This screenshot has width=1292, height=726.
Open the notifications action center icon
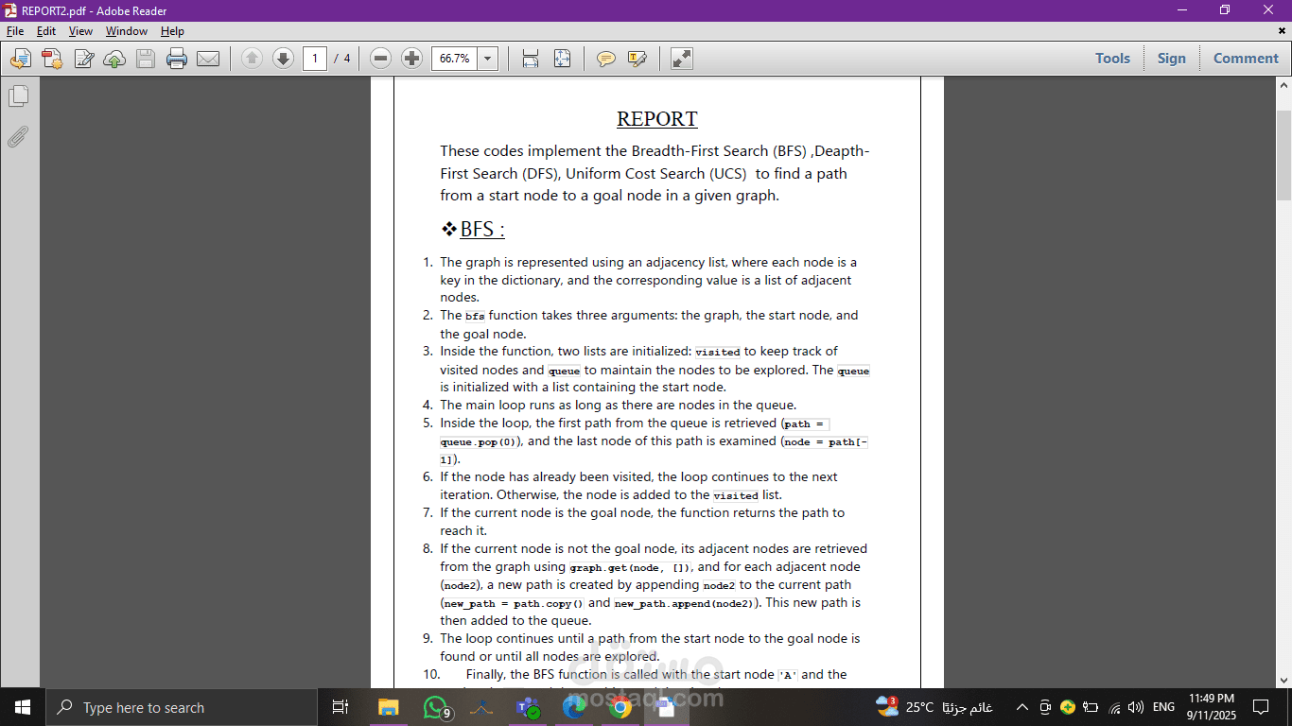(x=1261, y=707)
